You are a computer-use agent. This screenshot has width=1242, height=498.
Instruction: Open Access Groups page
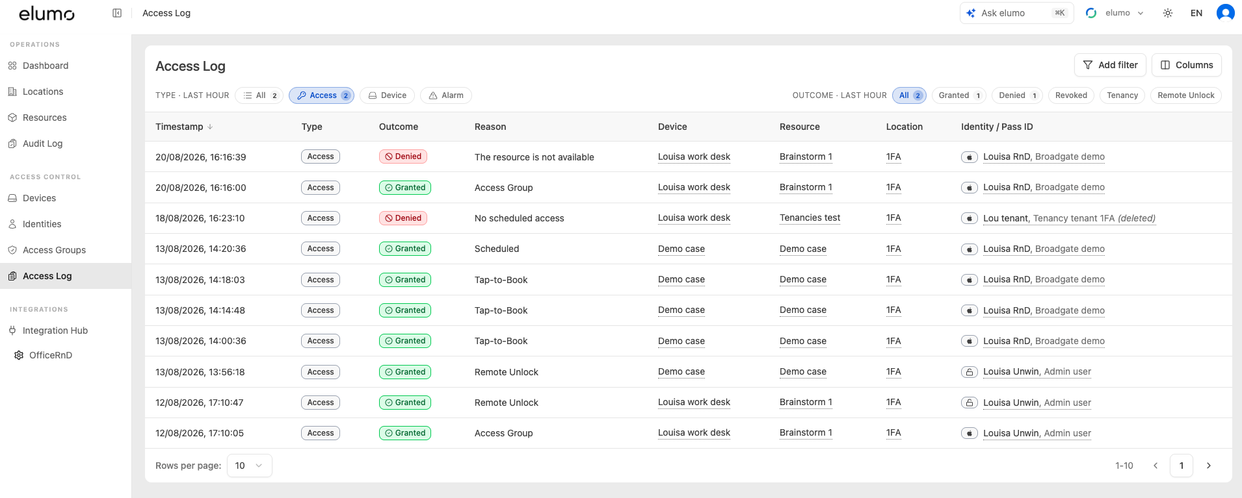(x=66, y=250)
